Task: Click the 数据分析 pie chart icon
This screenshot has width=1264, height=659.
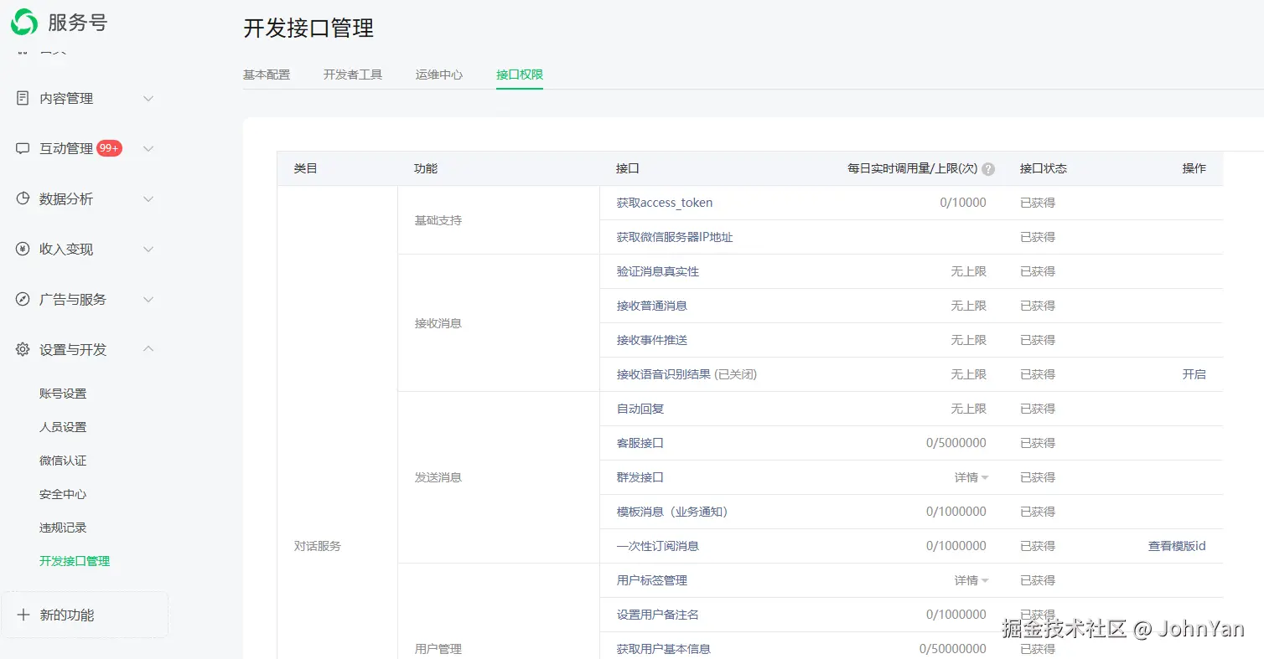Action: [x=23, y=198]
